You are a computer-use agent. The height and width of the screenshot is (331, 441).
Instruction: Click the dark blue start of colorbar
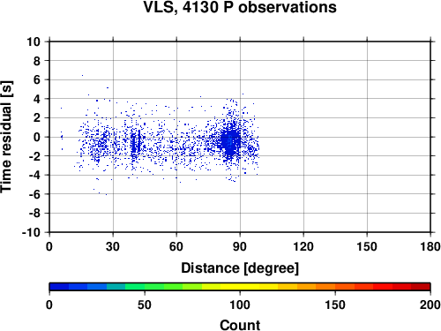59,287
